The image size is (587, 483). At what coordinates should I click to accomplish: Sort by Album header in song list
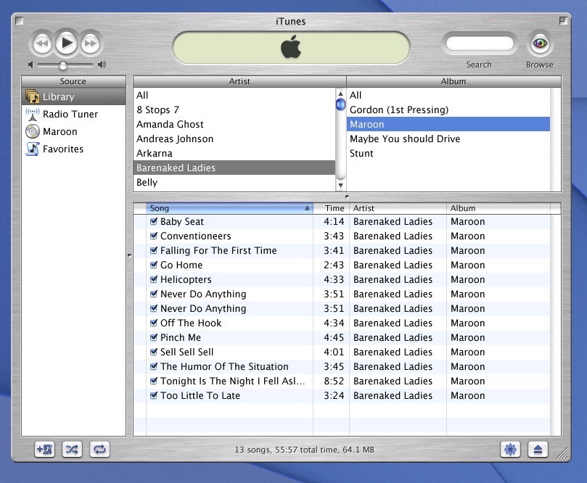click(x=498, y=208)
